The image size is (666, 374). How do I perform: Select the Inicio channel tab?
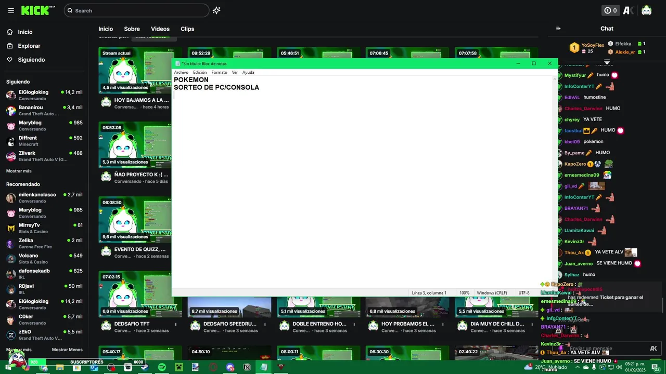[106, 29]
